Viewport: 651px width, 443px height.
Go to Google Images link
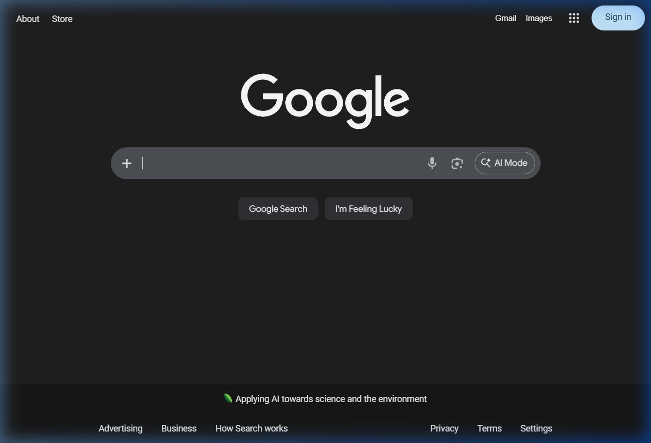(539, 18)
